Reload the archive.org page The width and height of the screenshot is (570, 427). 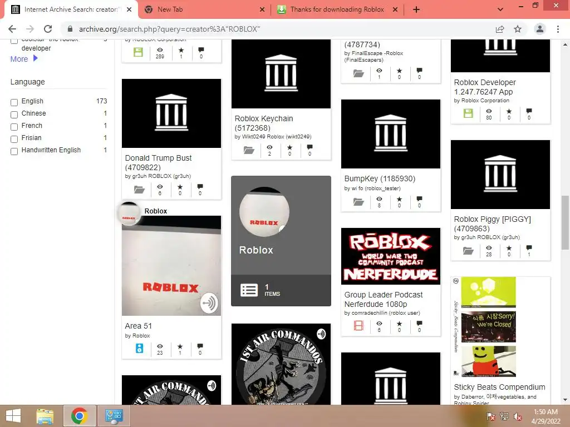48,29
